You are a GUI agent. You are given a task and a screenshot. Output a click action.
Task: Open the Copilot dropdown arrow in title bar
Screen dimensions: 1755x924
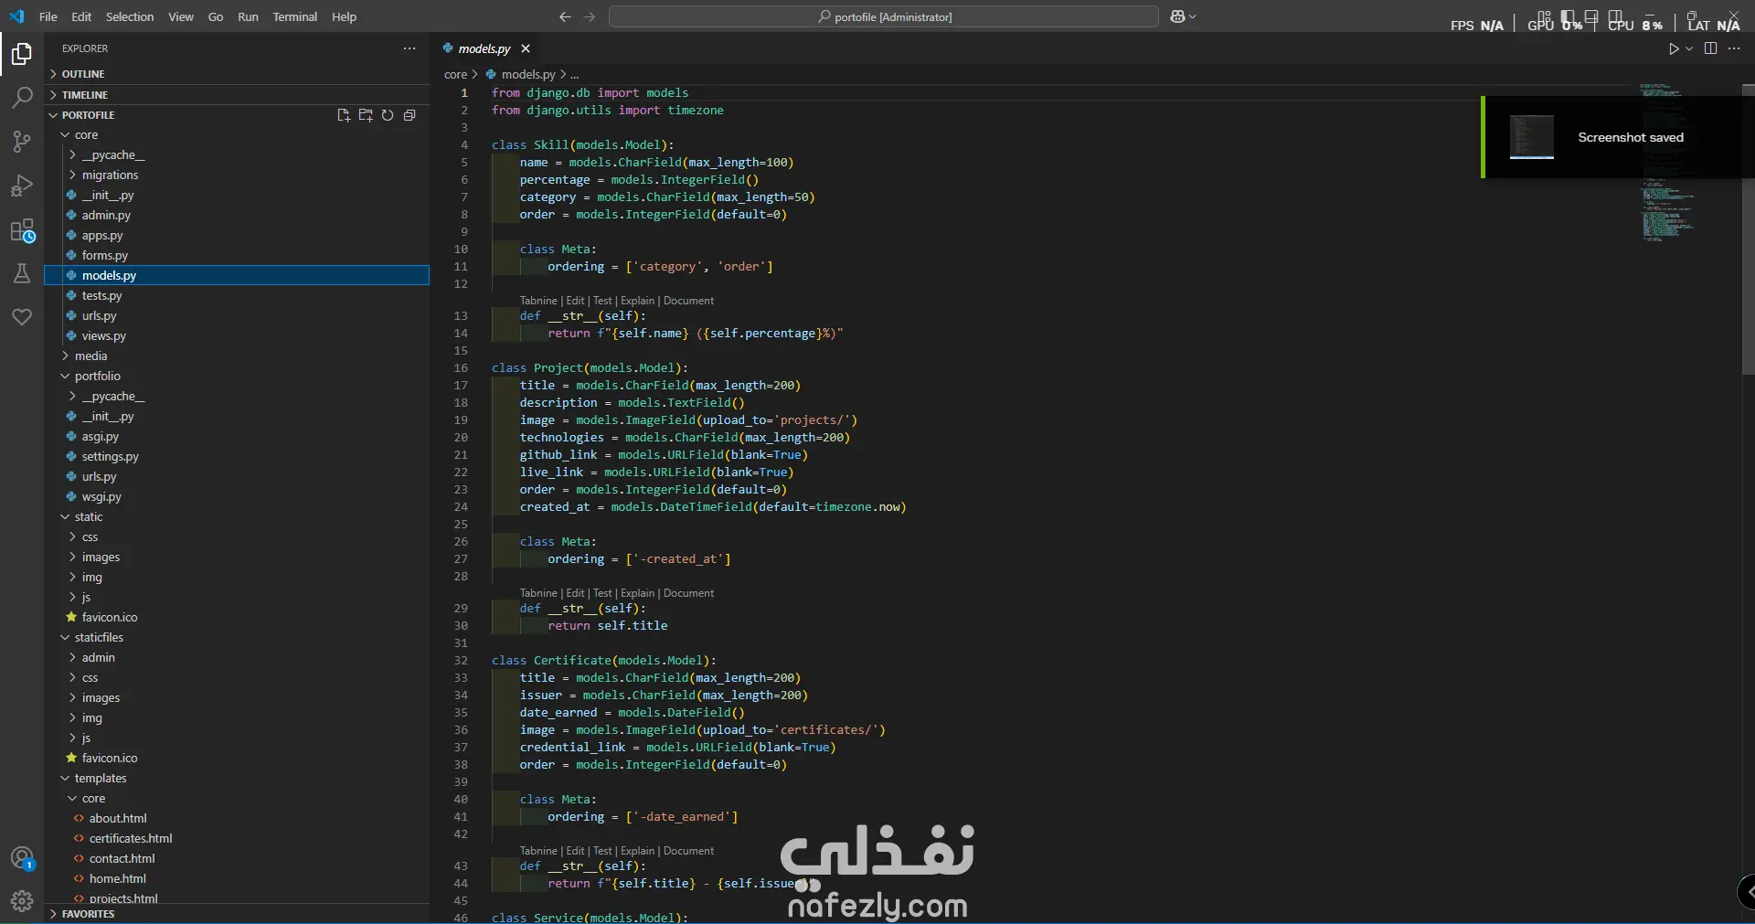tap(1193, 16)
